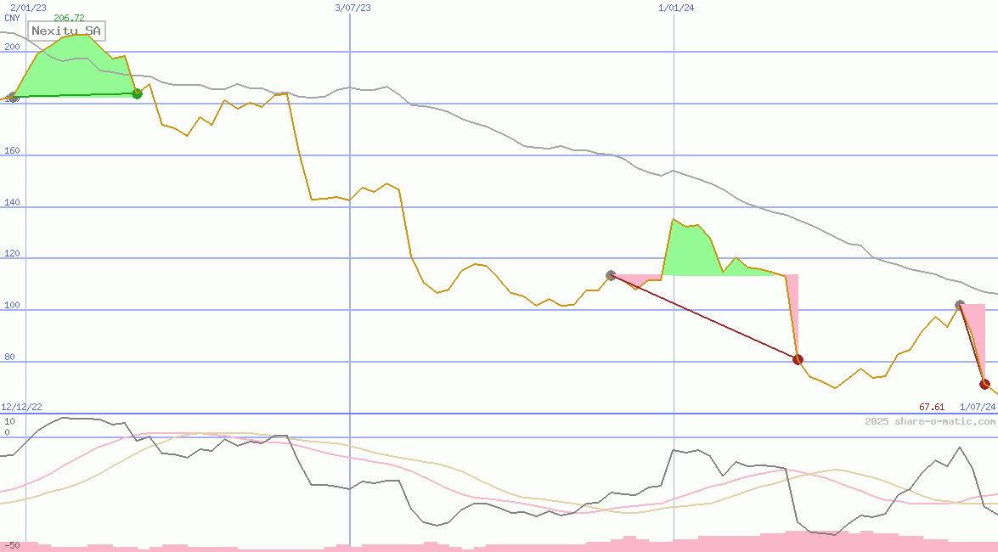The width and height of the screenshot is (998, 552).
Task: Click the 67.61 closing price label
Action: point(931,407)
